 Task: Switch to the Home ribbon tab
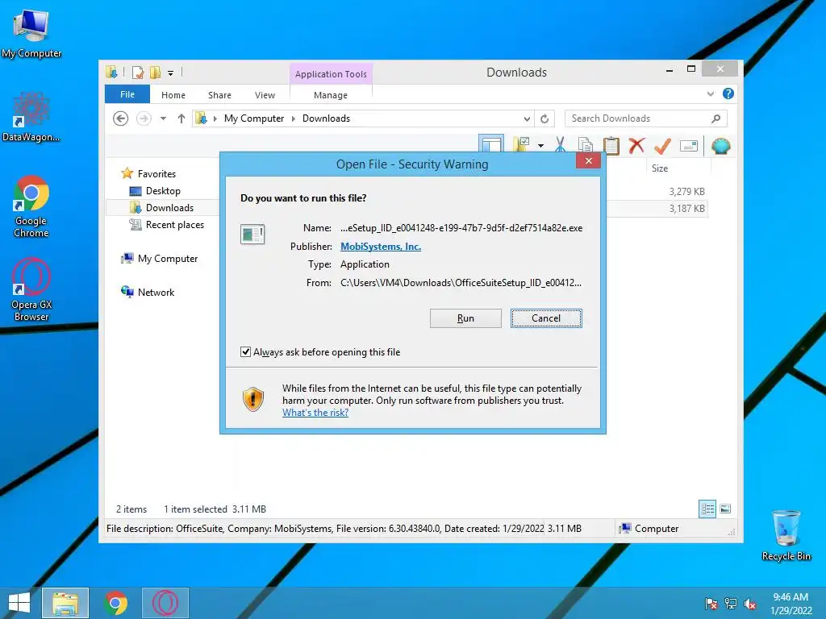173,95
